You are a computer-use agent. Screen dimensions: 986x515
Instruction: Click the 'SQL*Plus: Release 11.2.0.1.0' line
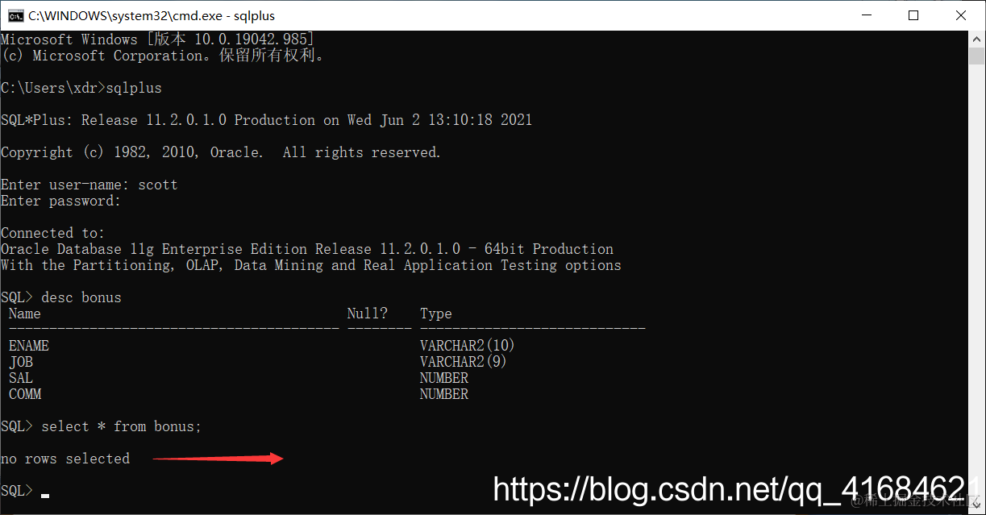click(x=267, y=120)
